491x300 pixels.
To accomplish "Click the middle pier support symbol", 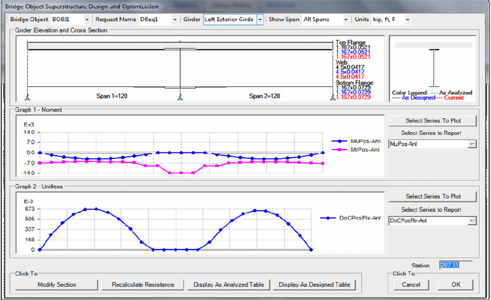I will click(x=180, y=97).
